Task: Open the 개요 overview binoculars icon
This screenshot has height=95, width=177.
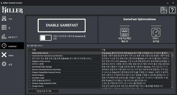Action: coord(4,18)
